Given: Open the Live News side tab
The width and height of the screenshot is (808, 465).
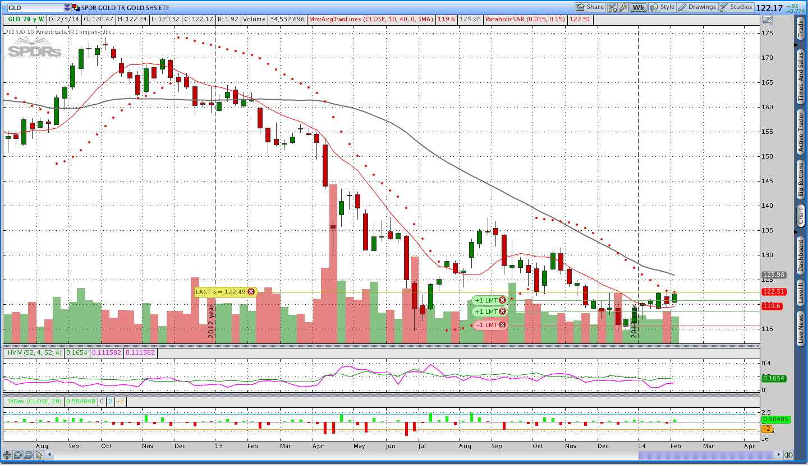Looking at the screenshot, I should point(801,329).
